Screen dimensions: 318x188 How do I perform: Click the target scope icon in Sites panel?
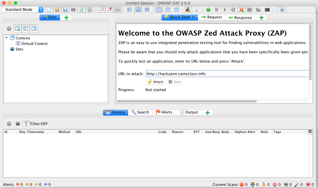click(x=9, y=29)
